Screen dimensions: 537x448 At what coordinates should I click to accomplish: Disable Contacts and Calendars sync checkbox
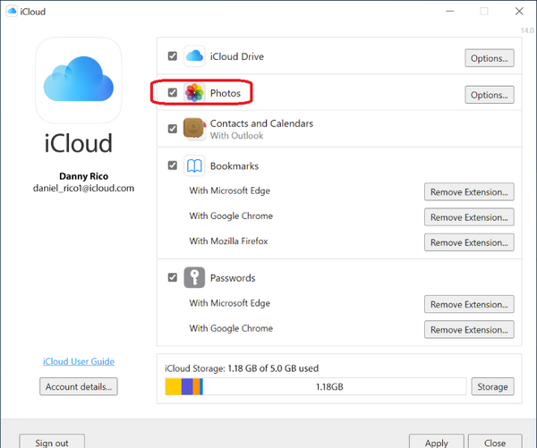(173, 129)
